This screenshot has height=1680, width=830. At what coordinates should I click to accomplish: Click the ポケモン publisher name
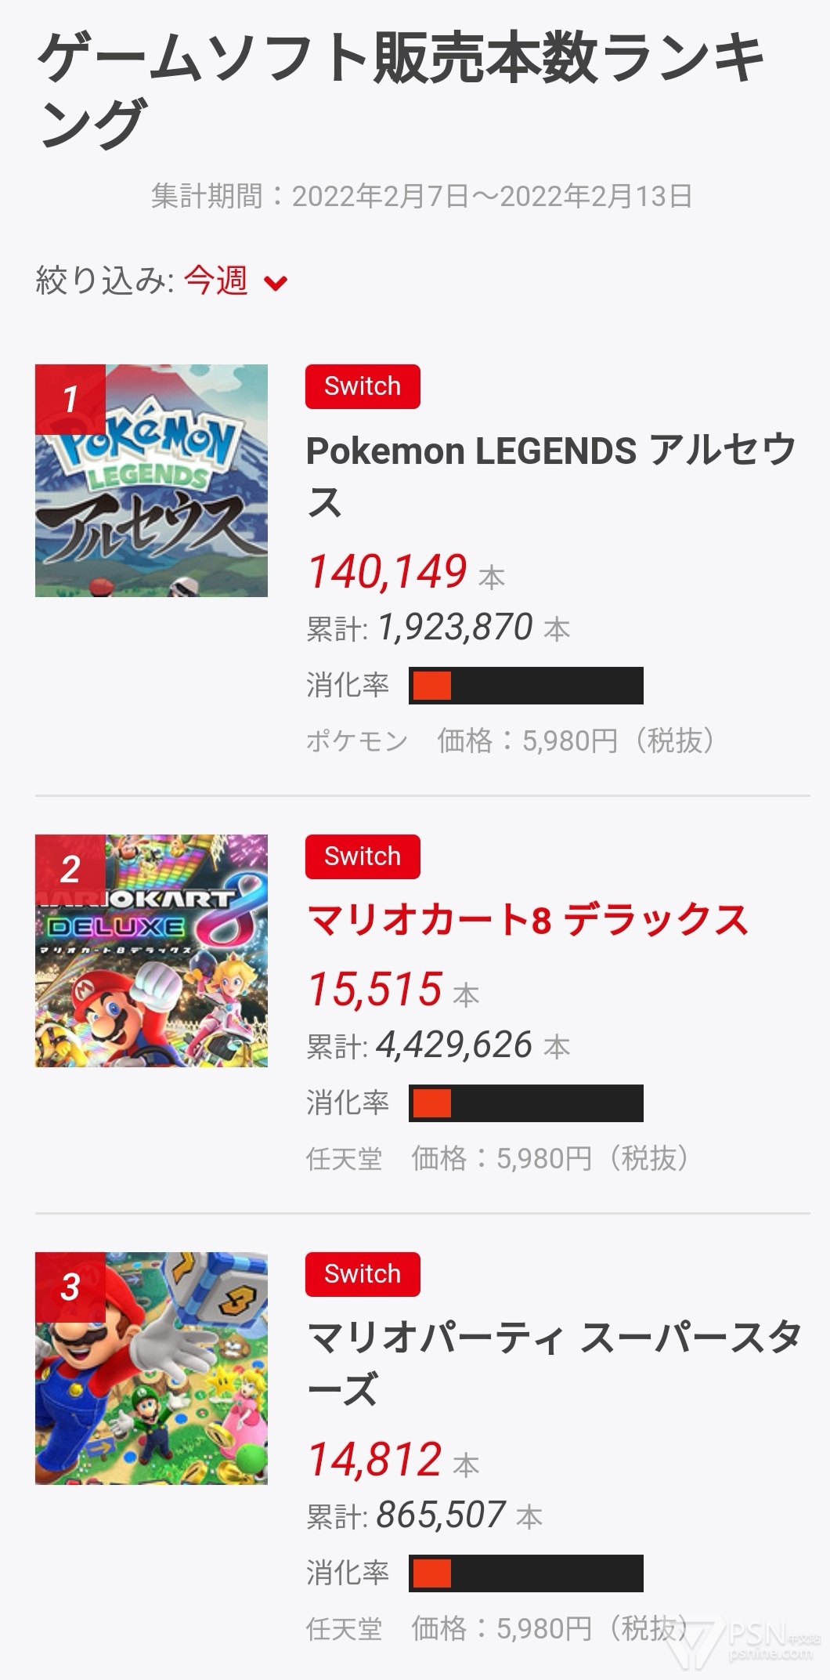click(356, 740)
